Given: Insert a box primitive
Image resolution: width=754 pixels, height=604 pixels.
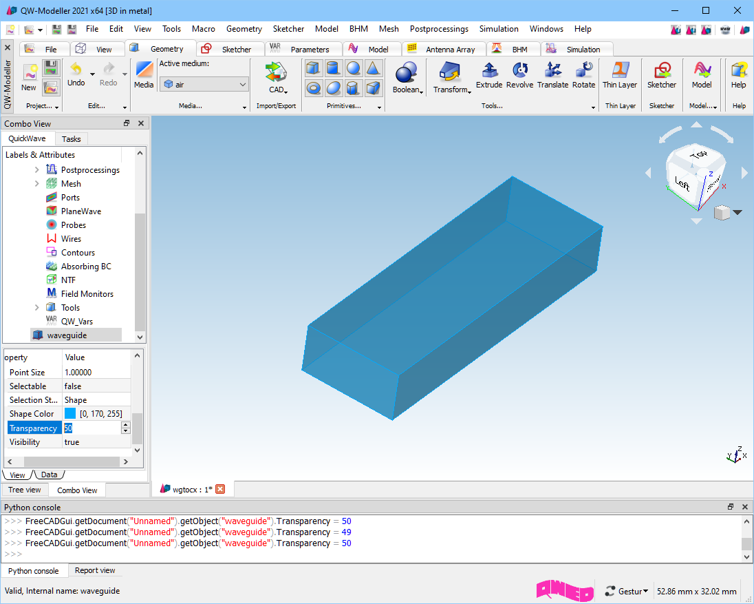Looking at the screenshot, I should click(314, 68).
